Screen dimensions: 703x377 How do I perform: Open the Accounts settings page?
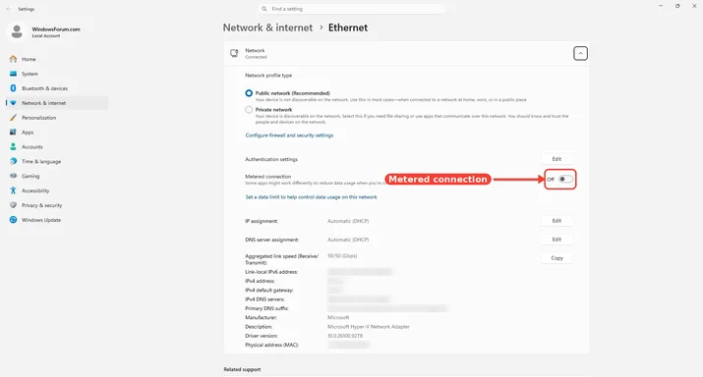57,147
